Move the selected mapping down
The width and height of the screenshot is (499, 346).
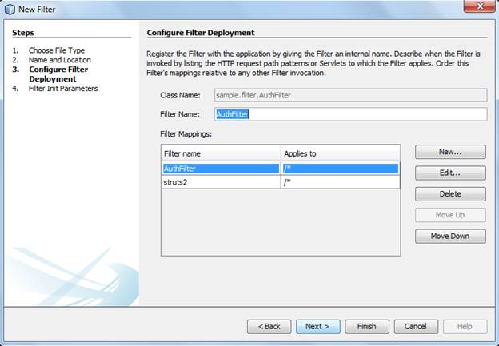click(x=450, y=237)
